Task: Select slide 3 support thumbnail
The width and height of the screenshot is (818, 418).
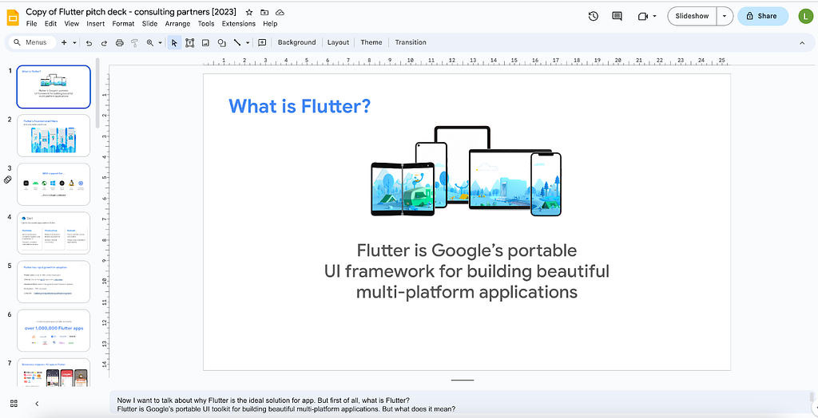Action: [x=54, y=184]
